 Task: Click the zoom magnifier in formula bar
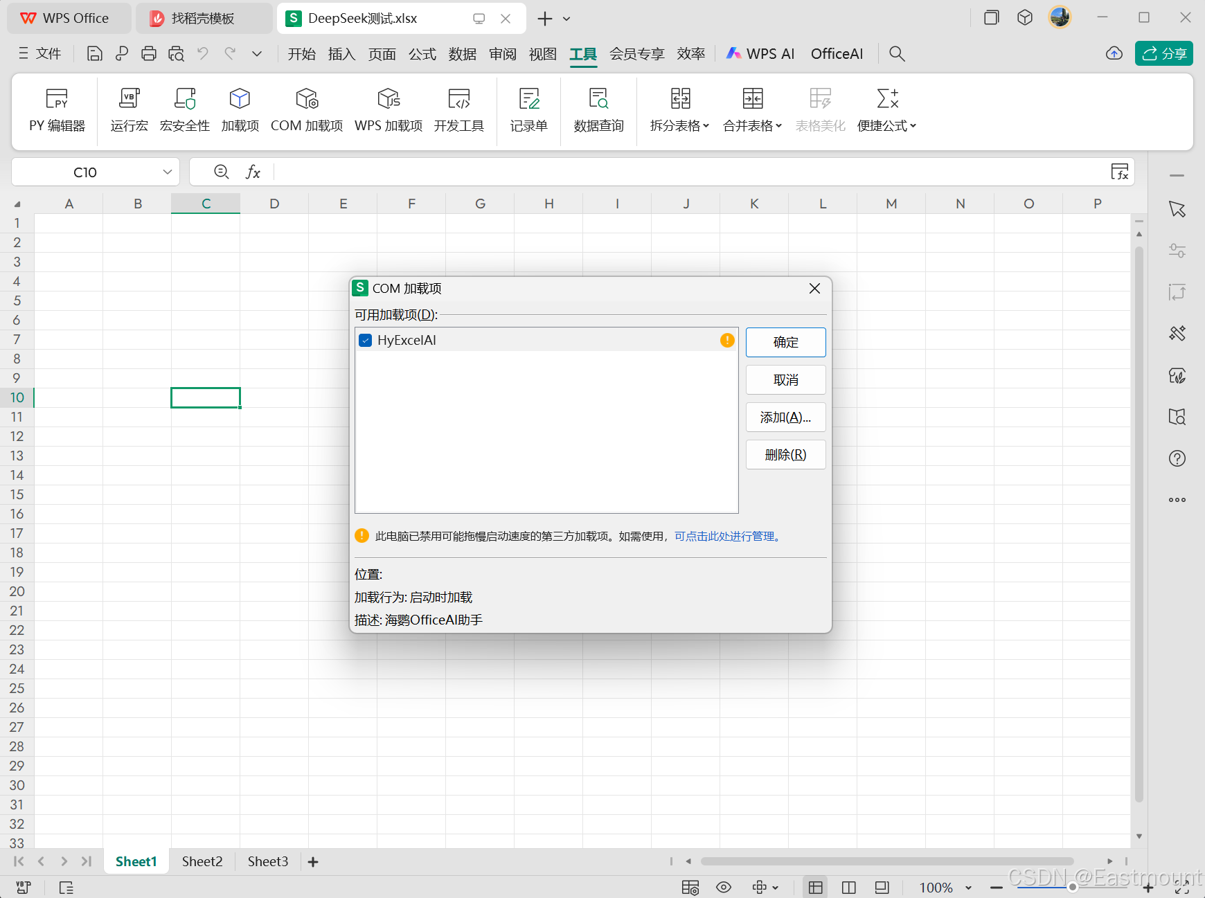coord(222,172)
